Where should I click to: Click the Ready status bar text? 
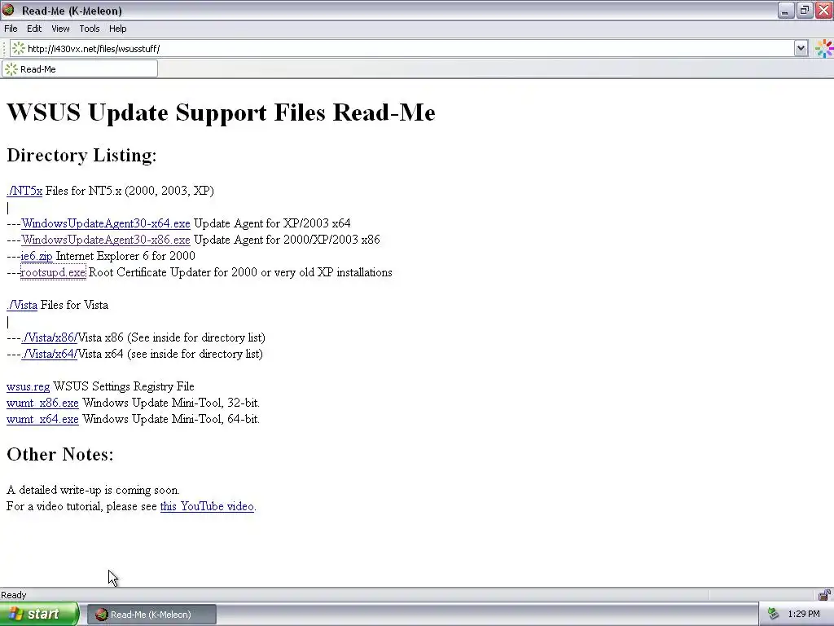tap(13, 595)
